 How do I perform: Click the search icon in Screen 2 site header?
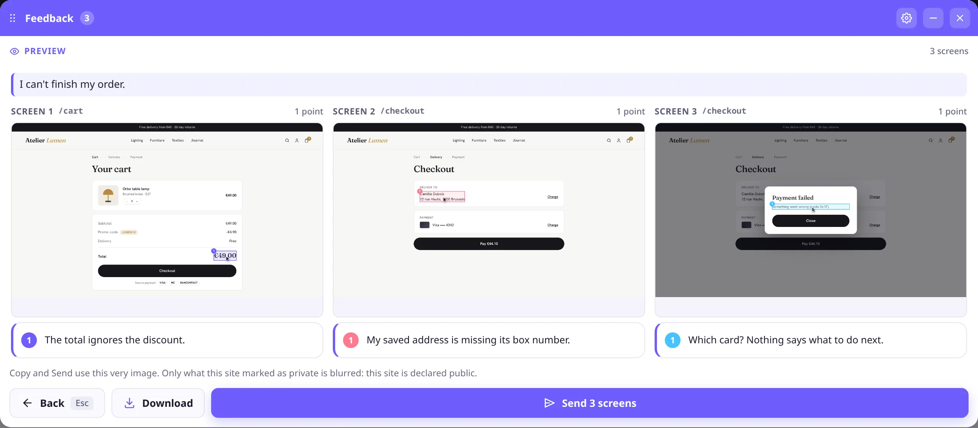click(x=609, y=140)
